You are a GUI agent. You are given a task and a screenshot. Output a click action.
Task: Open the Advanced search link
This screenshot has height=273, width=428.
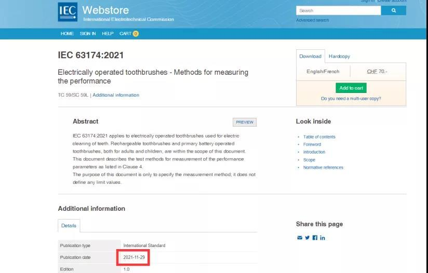[x=312, y=20]
